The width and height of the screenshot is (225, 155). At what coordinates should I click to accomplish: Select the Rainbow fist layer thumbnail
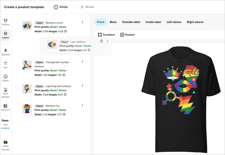click(x=27, y=109)
